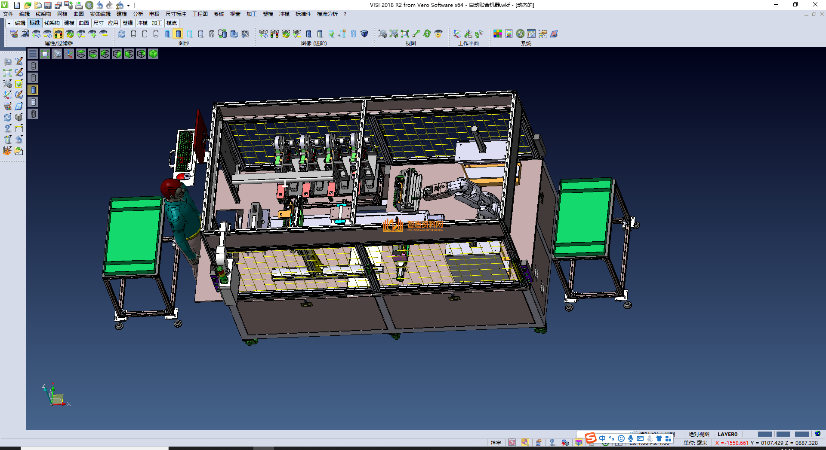The width and height of the screenshot is (826, 450).
Task: Click the print icon in the quick access toolbar
Action: pyautogui.click(x=79, y=5)
